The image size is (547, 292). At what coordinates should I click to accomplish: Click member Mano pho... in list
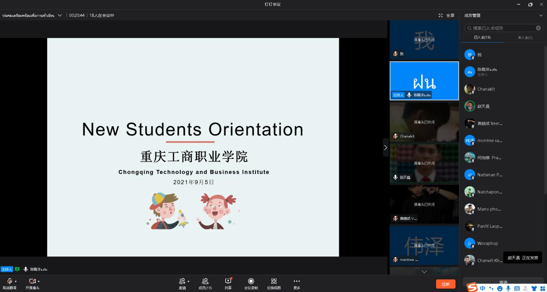(502, 209)
